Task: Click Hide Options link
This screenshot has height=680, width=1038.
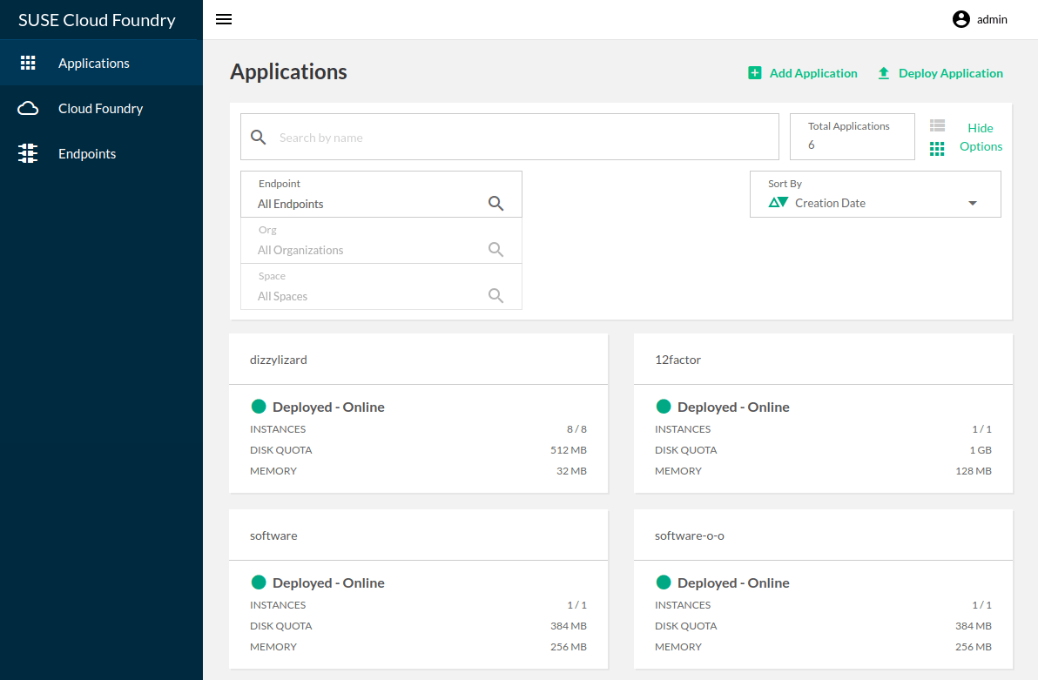Action: [x=981, y=137]
